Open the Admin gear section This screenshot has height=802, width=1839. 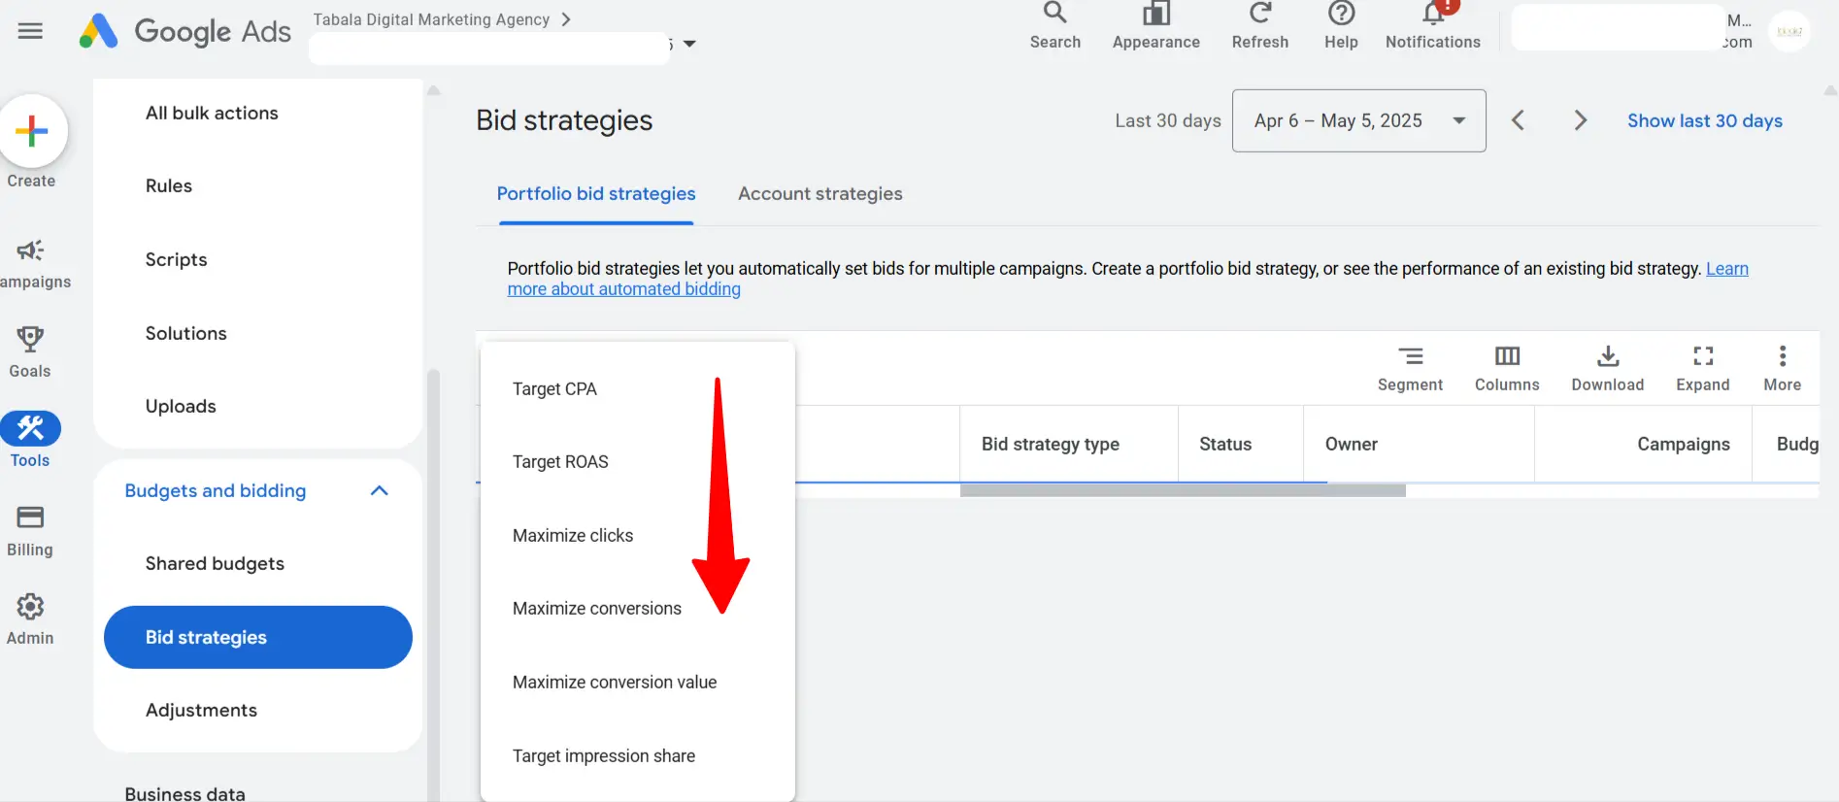30,619
